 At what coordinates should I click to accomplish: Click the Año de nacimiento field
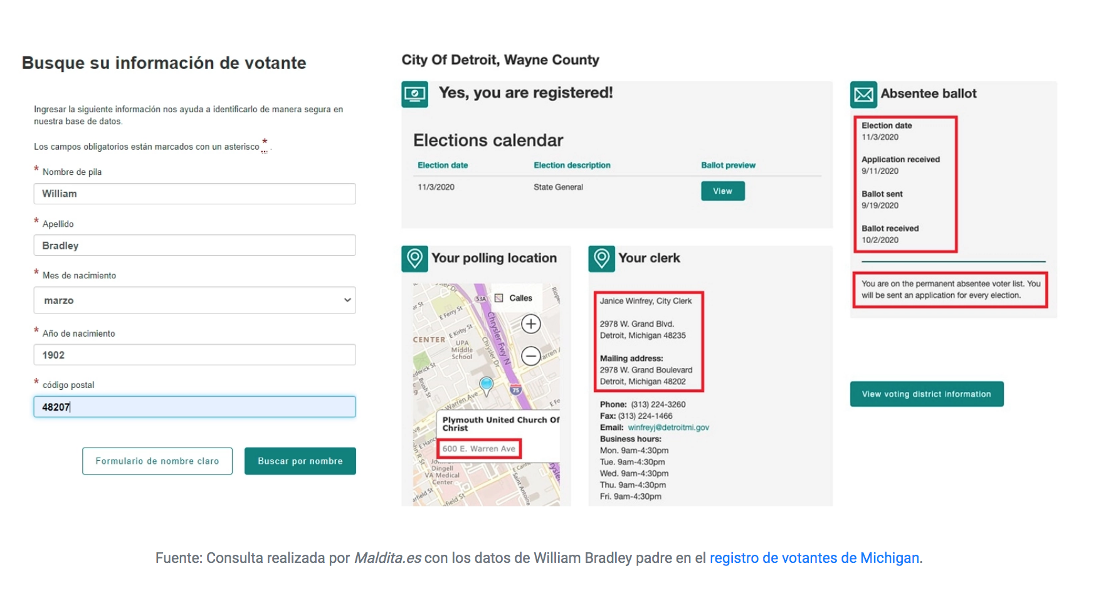click(194, 355)
